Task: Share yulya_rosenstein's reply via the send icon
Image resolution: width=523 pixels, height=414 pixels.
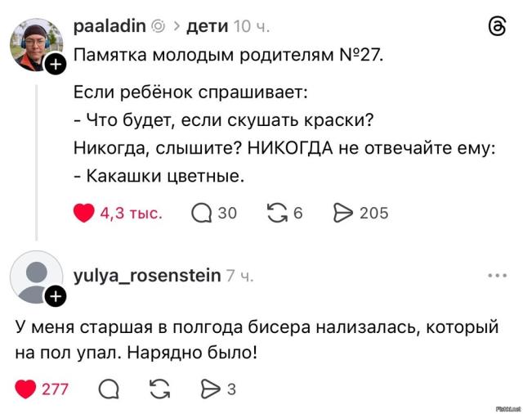Action: (x=212, y=388)
